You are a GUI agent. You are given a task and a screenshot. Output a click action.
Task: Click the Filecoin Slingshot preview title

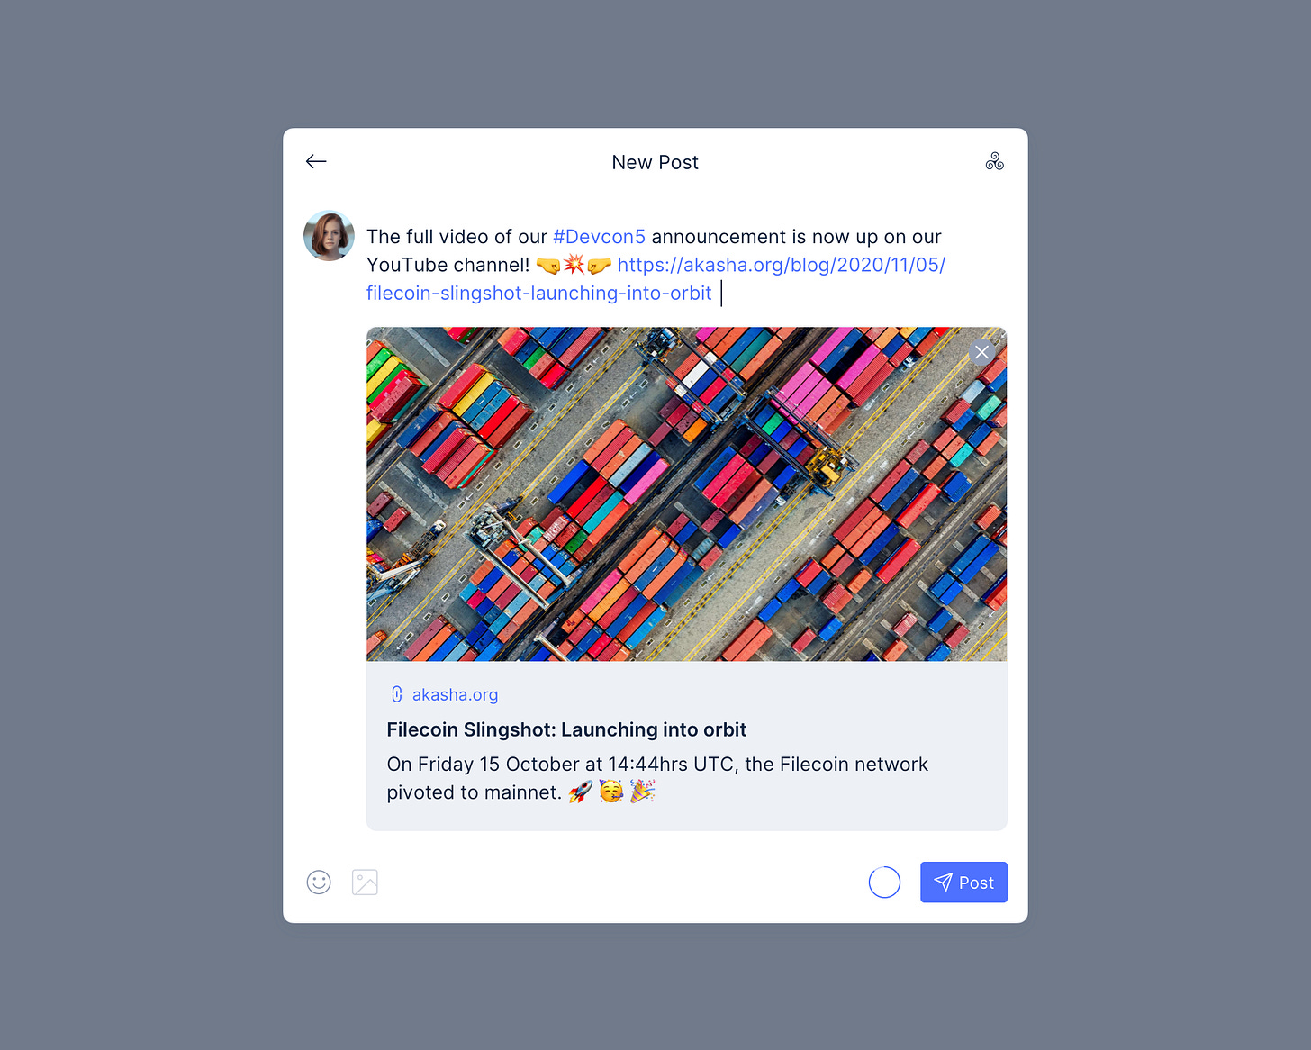click(x=566, y=729)
